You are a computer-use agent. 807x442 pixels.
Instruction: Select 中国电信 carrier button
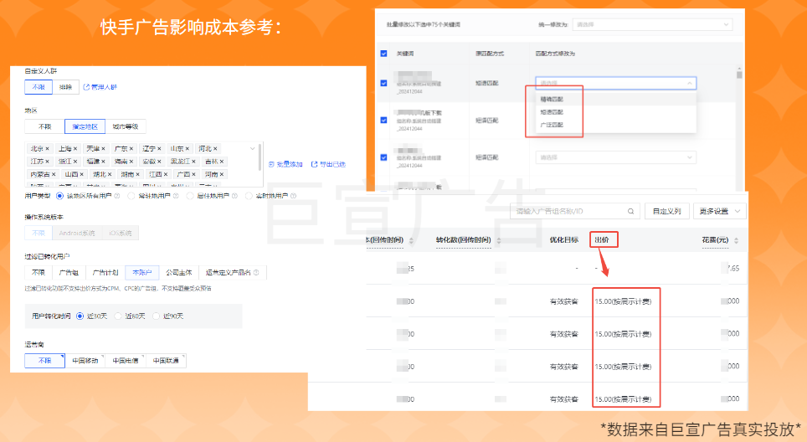pyautogui.click(x=126, y=361)
